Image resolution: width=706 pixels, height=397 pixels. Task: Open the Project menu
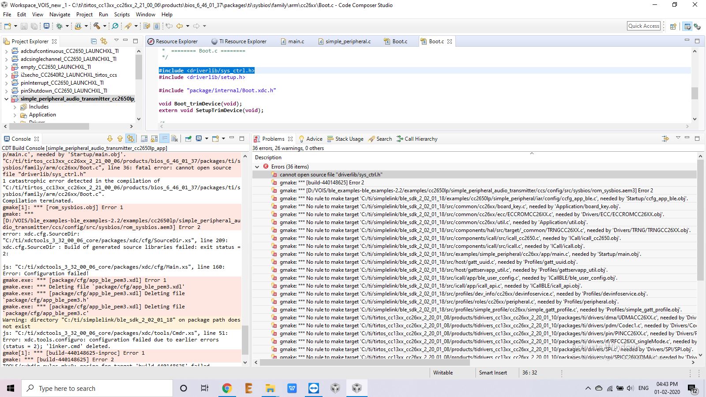point(84,15)
